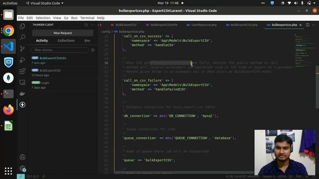Image resolution: width=319 pixels, height=179 pixels.
Task: Open the Docker view icon
Action: 22,93
